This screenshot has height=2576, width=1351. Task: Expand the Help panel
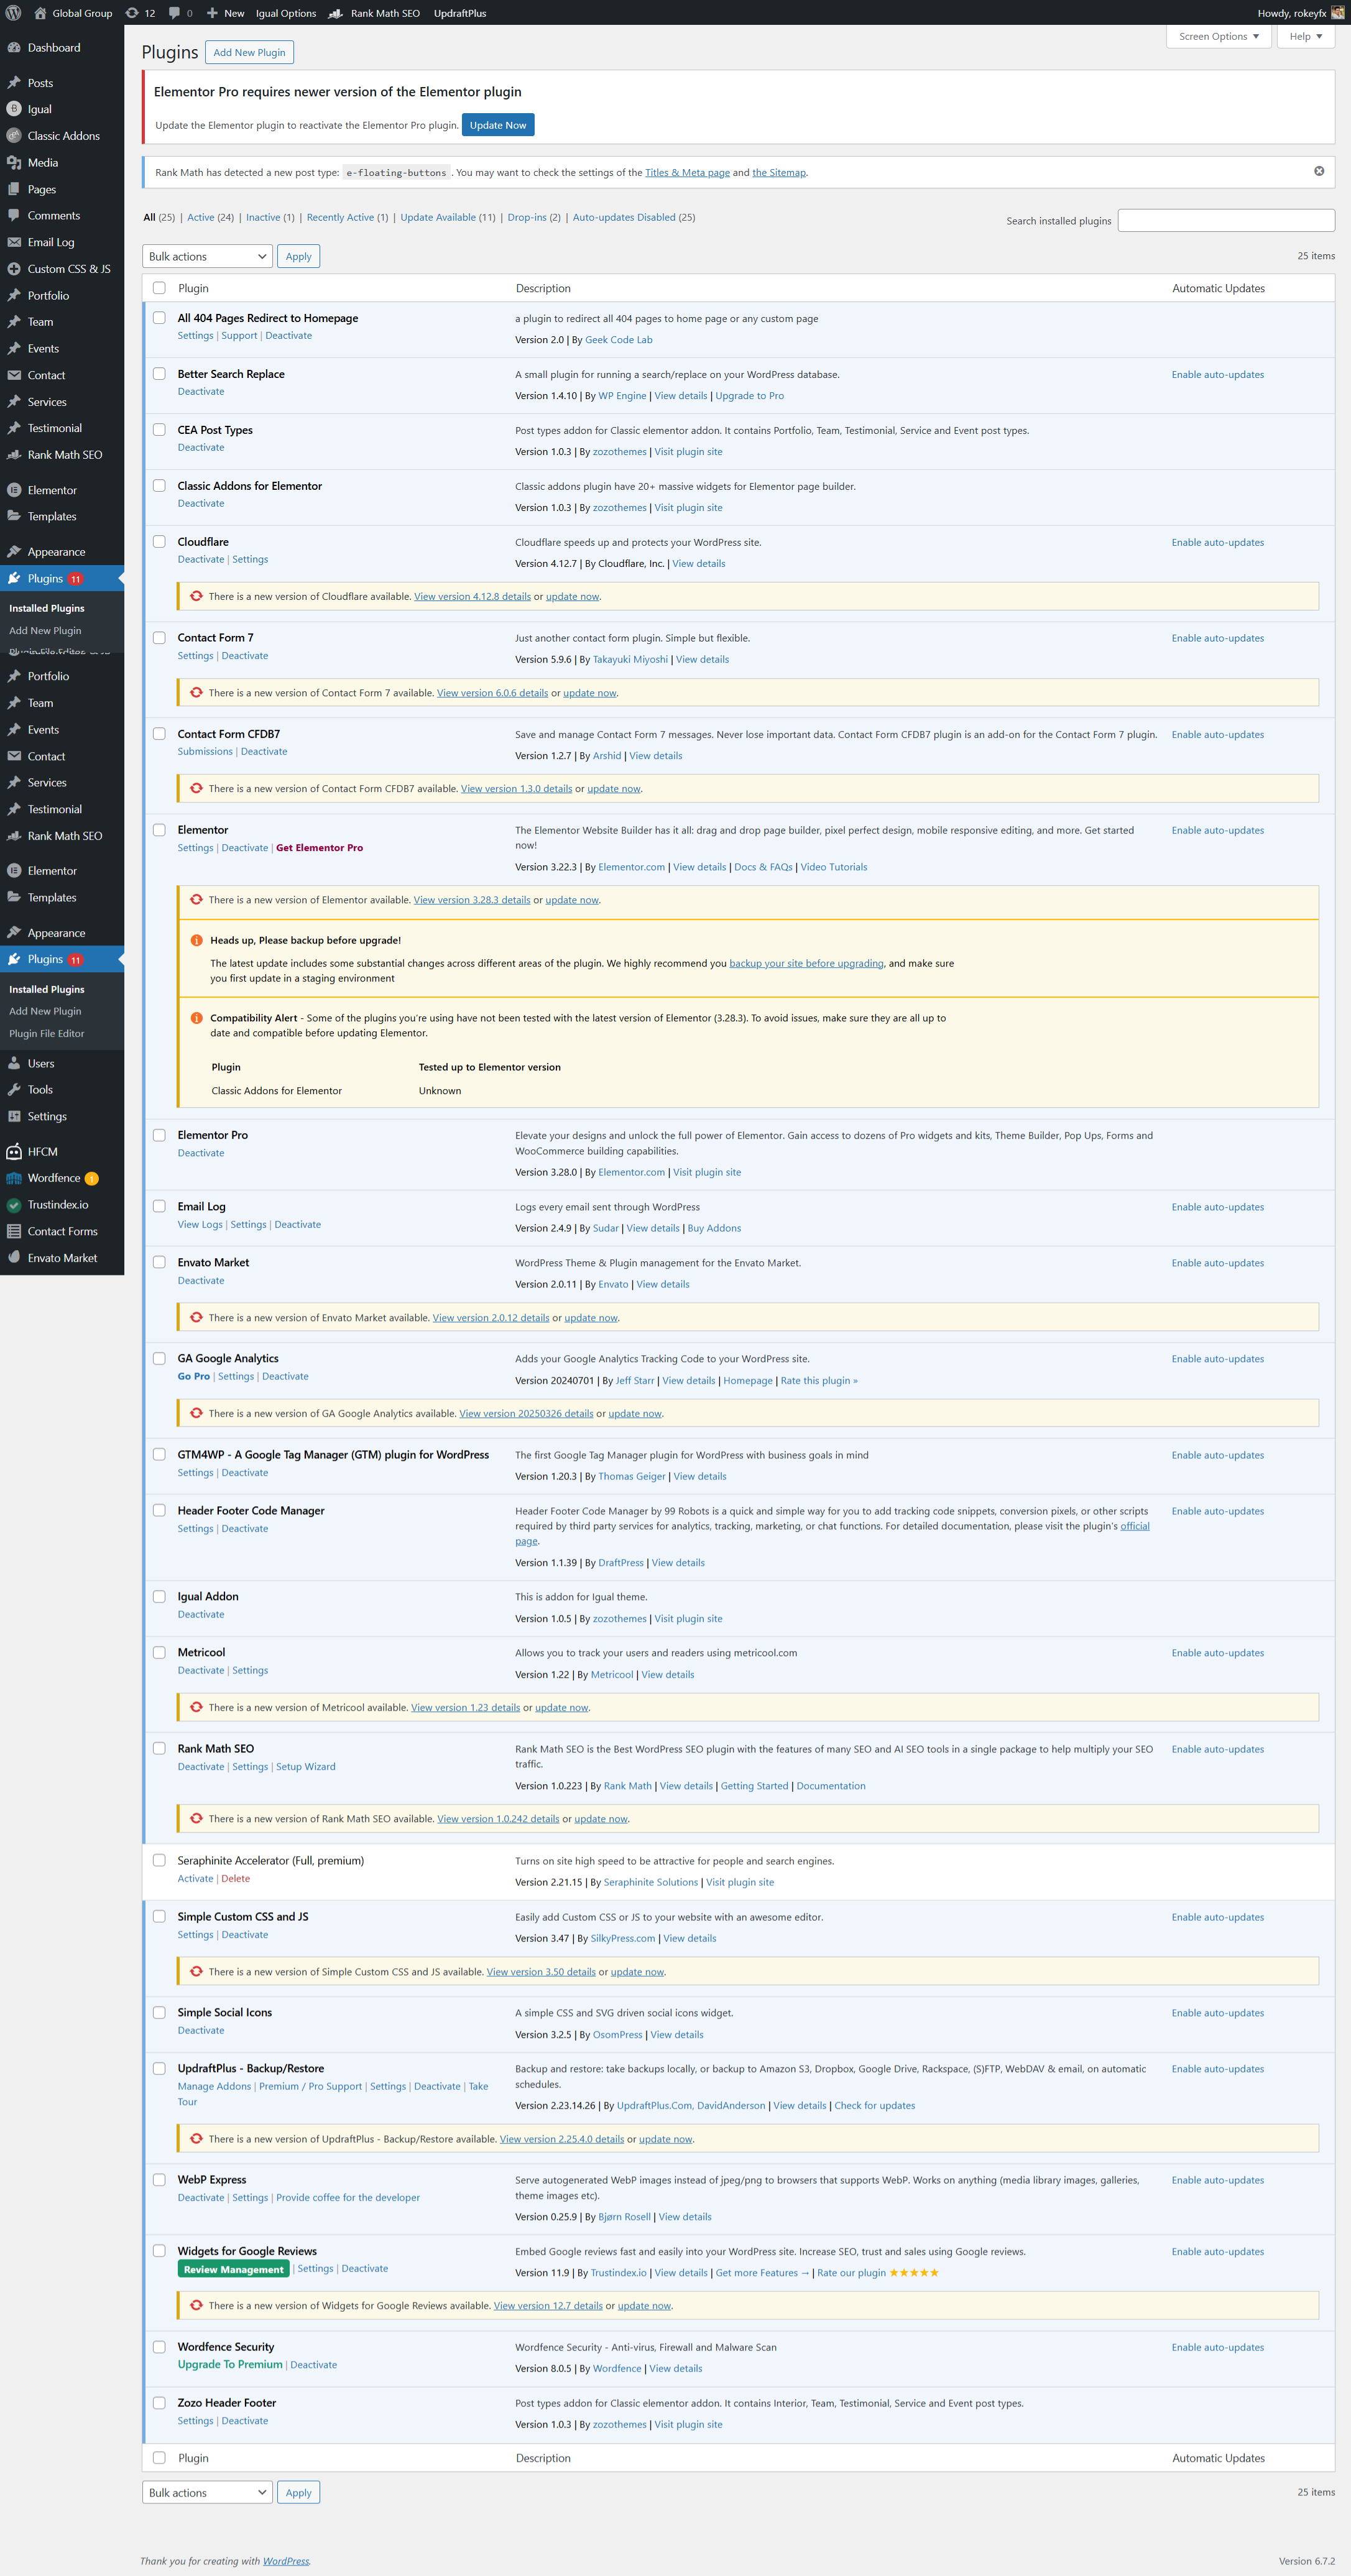(1305, 36)
